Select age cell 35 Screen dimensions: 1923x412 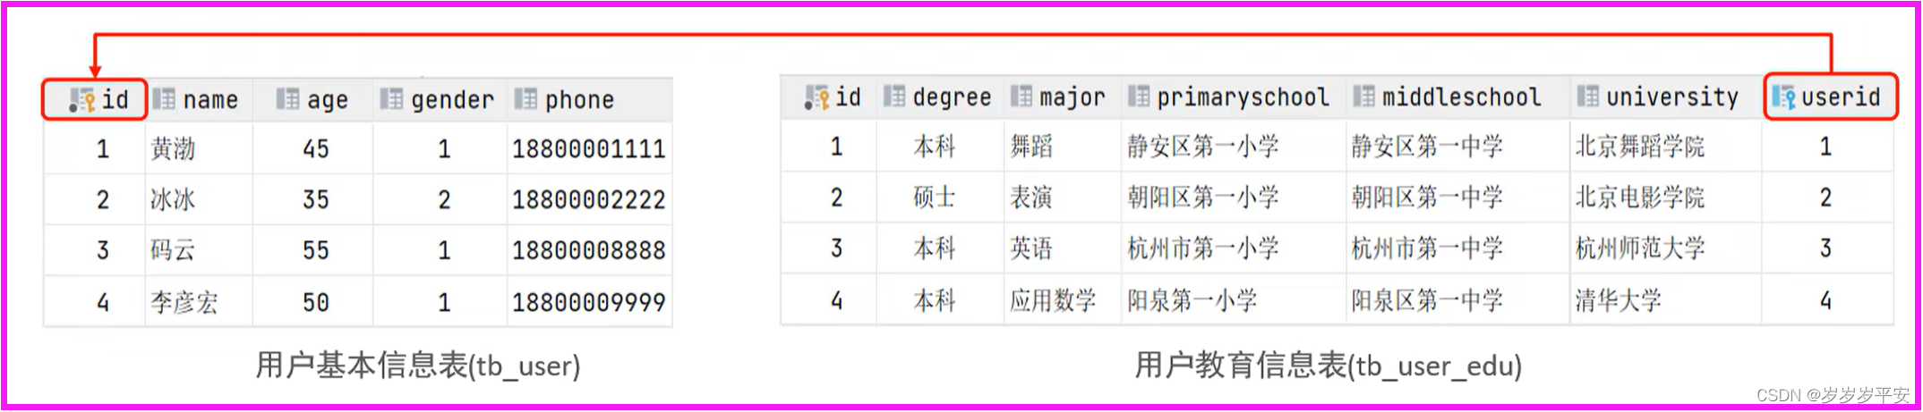pos(316,199)
